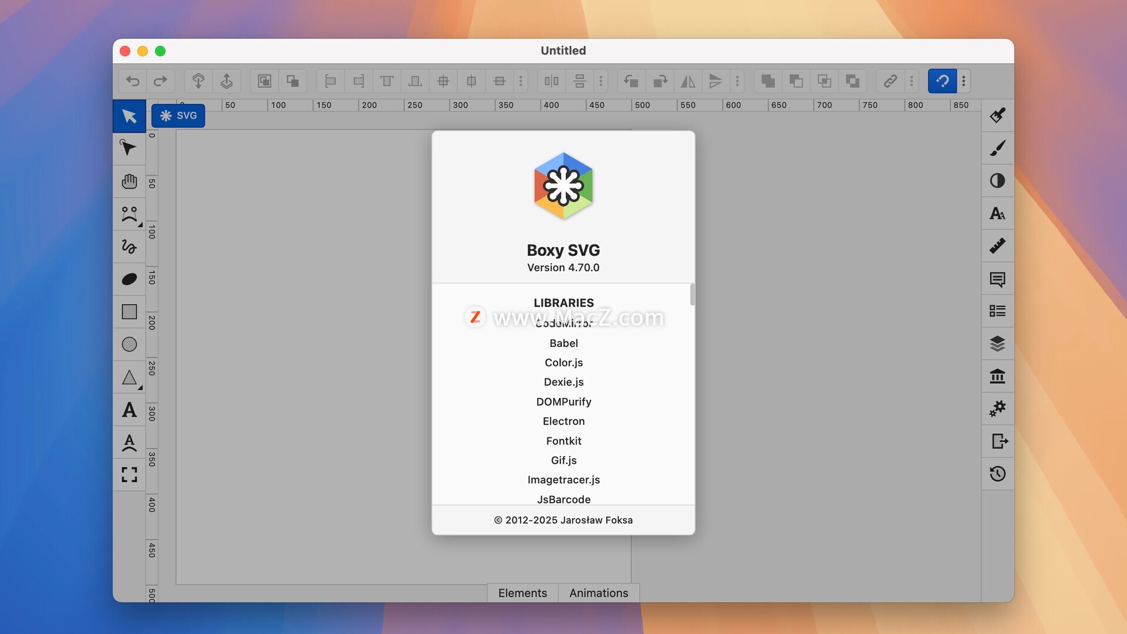Screen dimensions: 1127x634
Task: Click the Redo arrow
Action: (160, 81)
